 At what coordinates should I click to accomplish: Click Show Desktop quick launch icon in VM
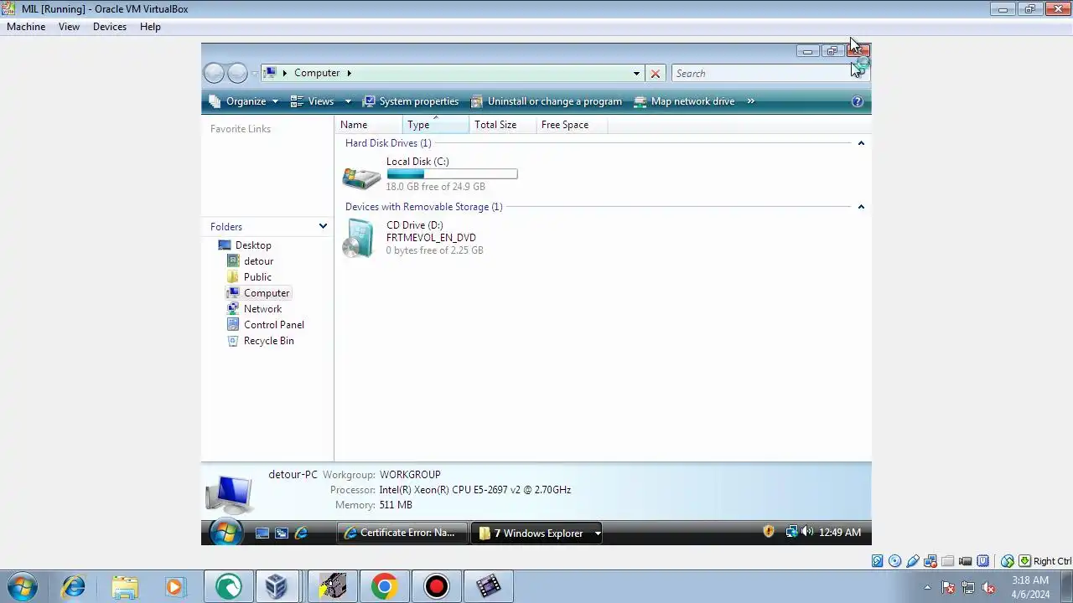pos(262,533)
